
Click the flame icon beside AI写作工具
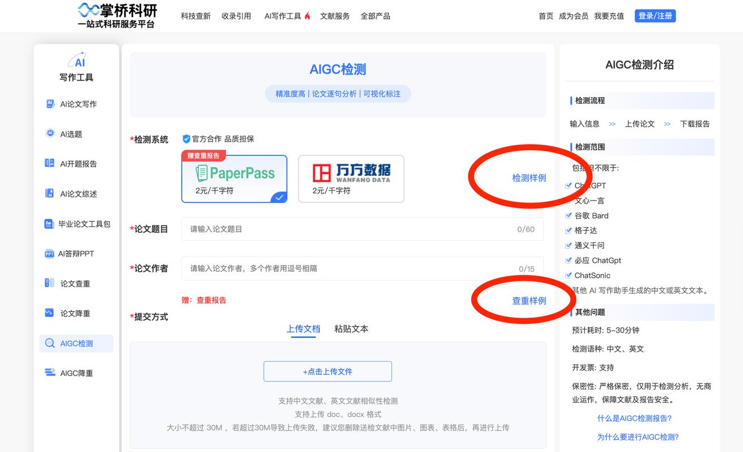point(307,16)
